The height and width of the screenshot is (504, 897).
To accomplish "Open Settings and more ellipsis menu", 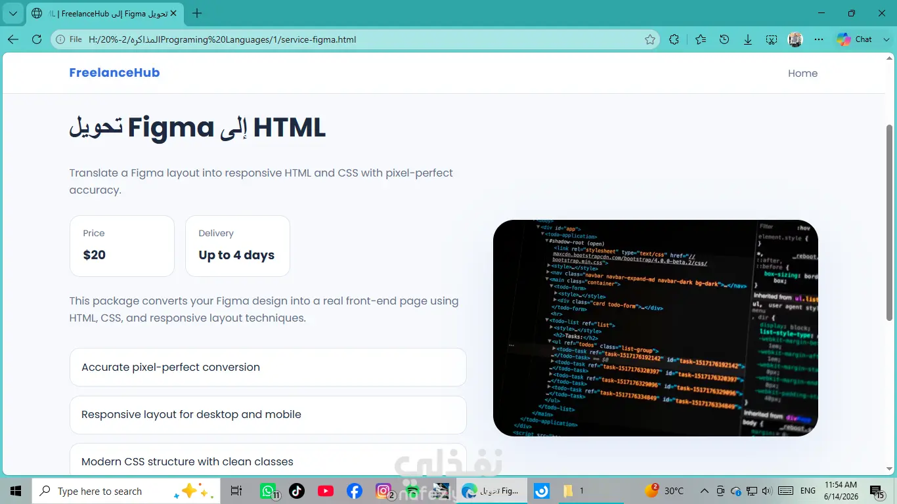I will tap(819, 39).
